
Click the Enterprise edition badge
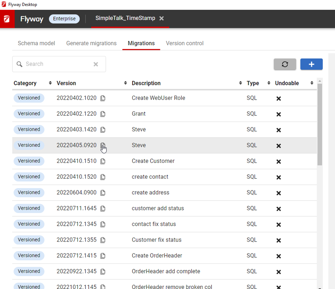64,19
